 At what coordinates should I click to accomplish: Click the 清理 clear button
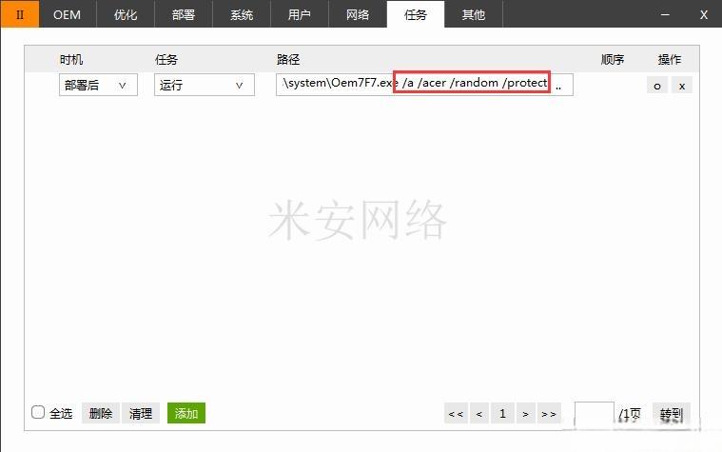(141, 413)
